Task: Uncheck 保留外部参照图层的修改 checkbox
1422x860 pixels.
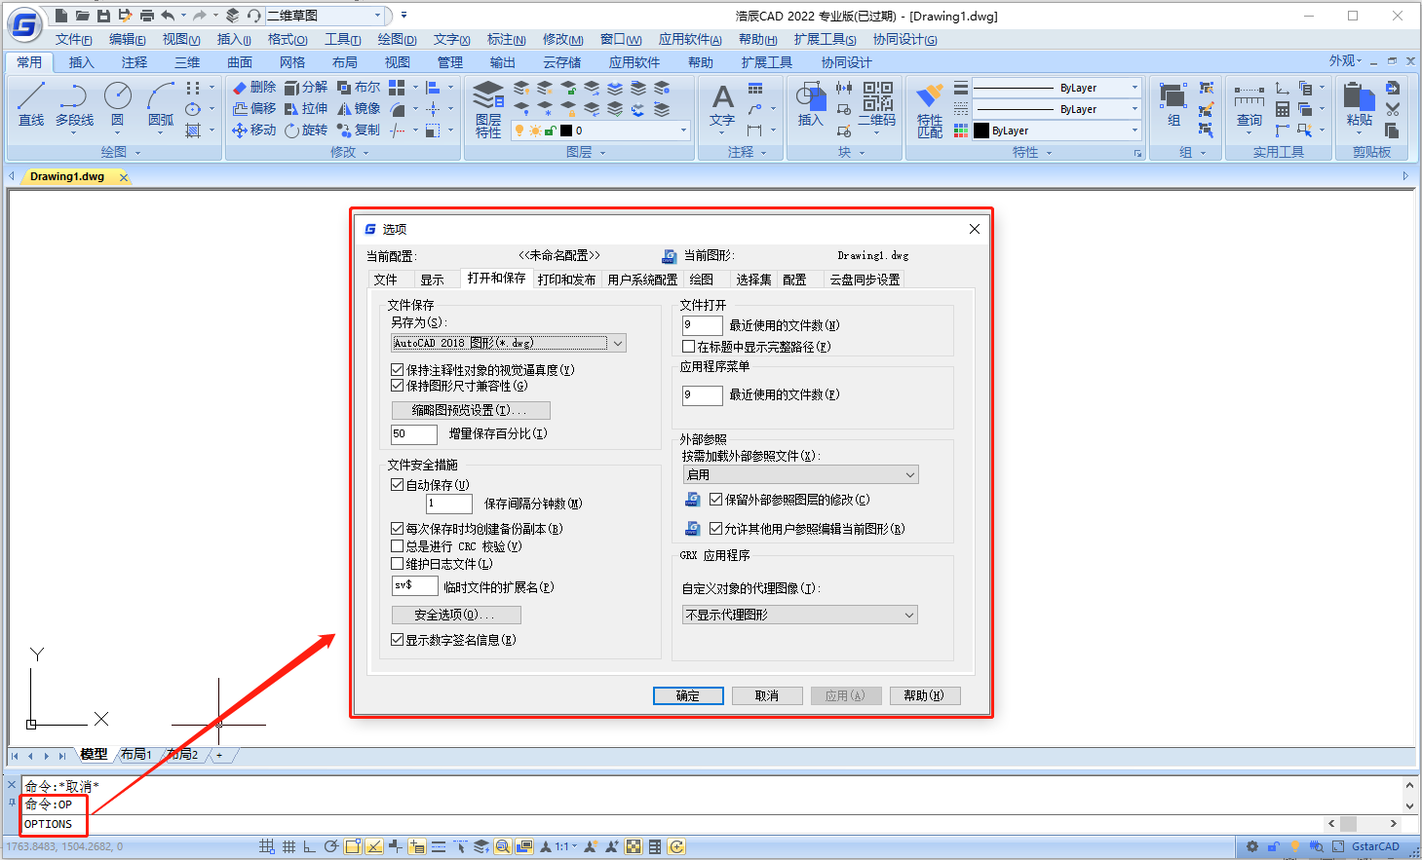Action: click(x=716, y=500)
